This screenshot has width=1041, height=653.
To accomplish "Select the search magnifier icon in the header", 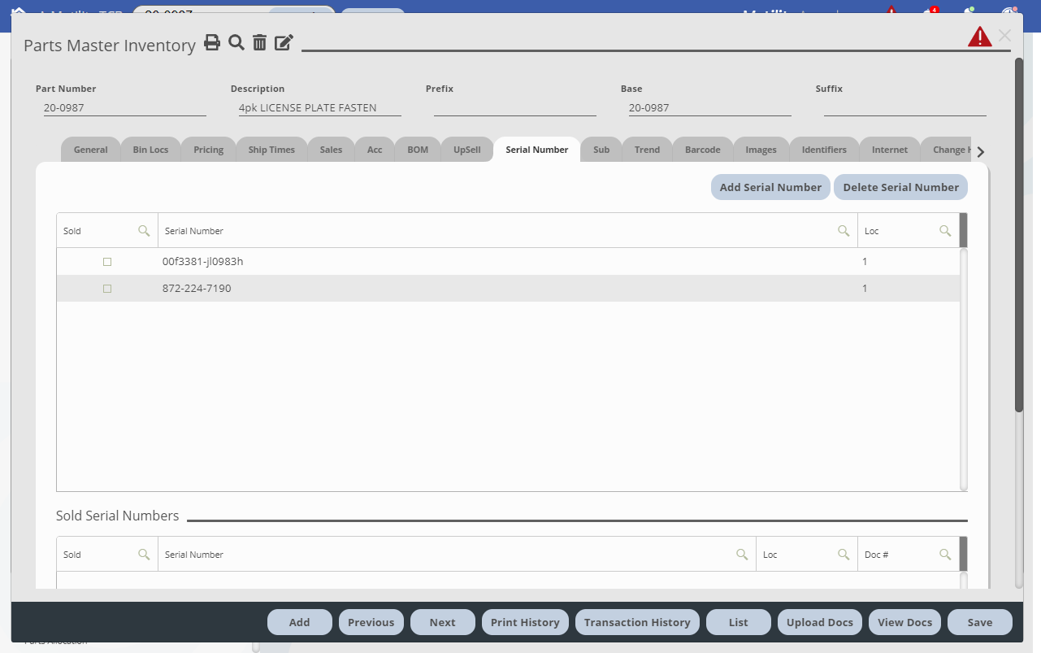I will (236, 42).
